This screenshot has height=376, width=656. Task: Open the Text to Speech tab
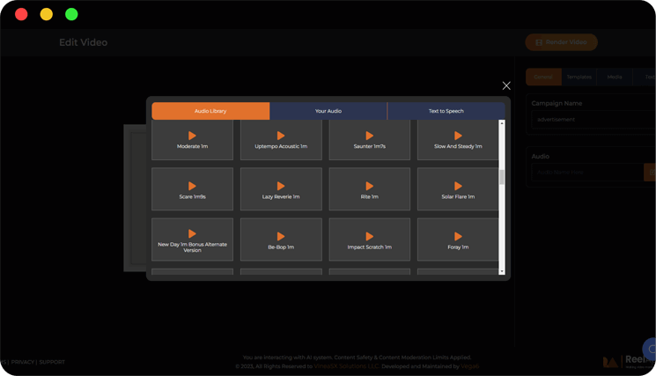coord(446,111)
